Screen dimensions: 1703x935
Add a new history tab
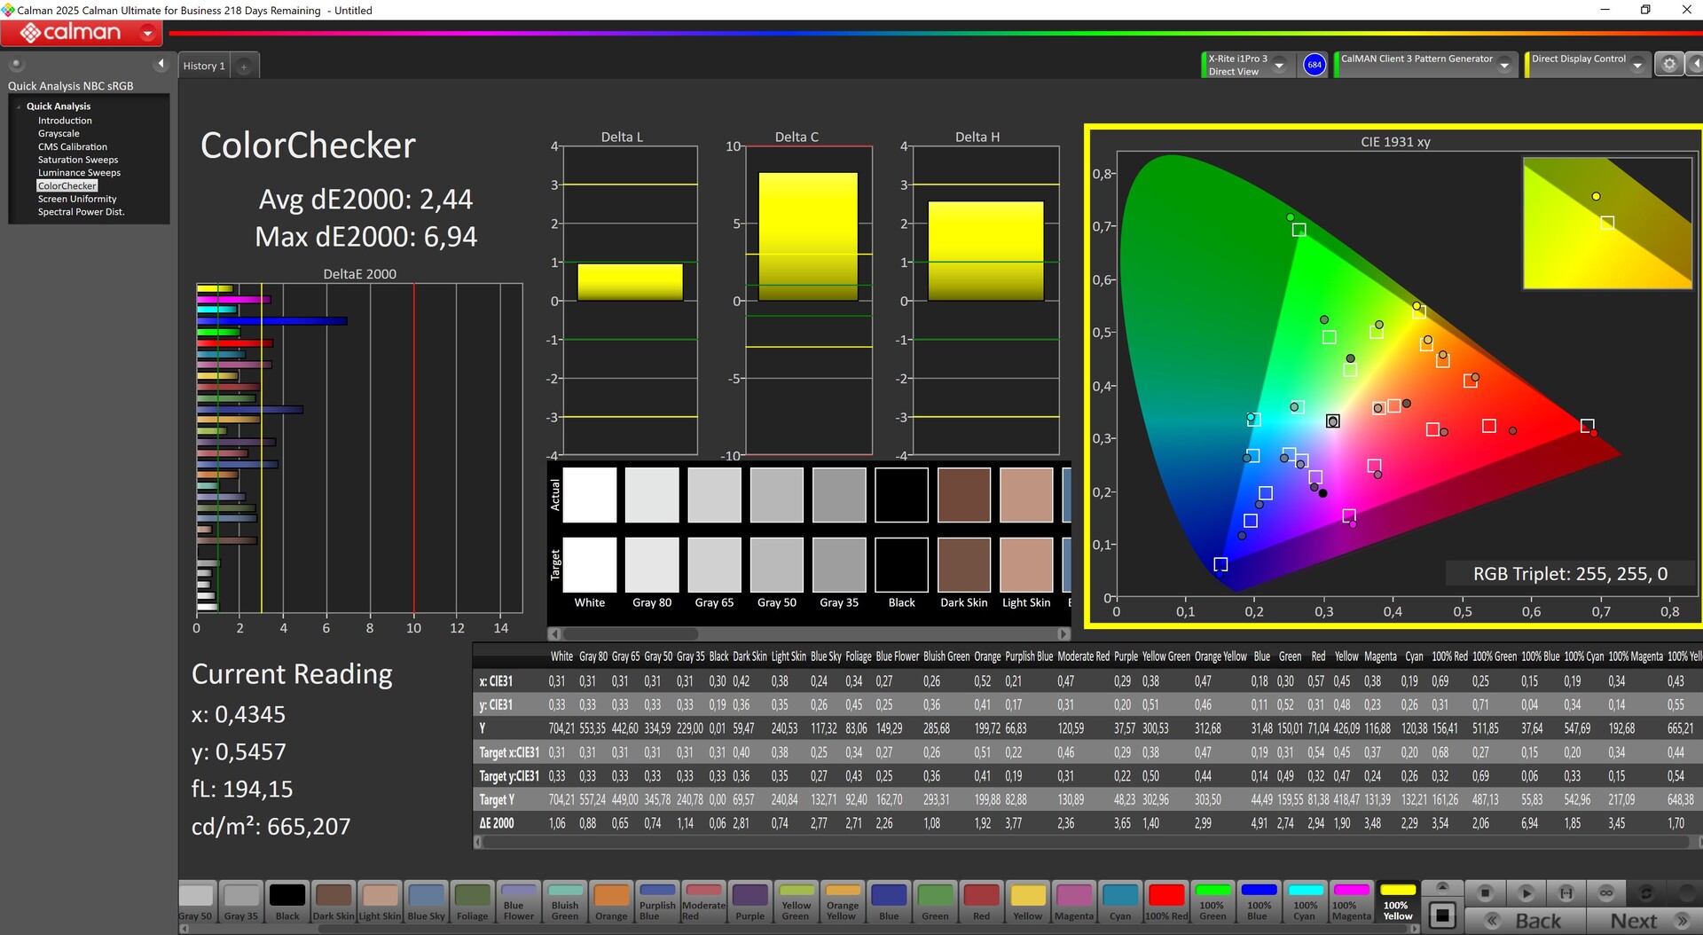(244, 67)
